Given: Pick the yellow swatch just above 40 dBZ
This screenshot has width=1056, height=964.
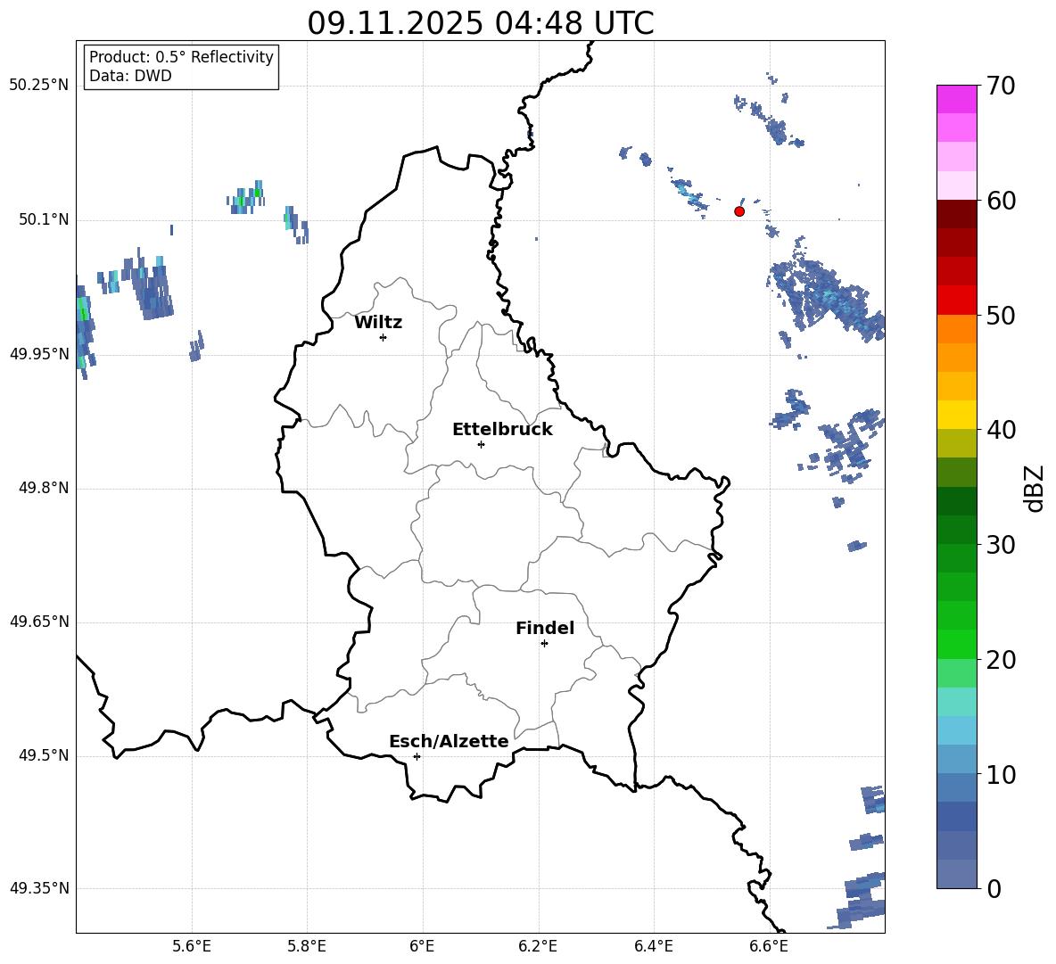Looking at the screenshot, I should [x=956, y=415].
